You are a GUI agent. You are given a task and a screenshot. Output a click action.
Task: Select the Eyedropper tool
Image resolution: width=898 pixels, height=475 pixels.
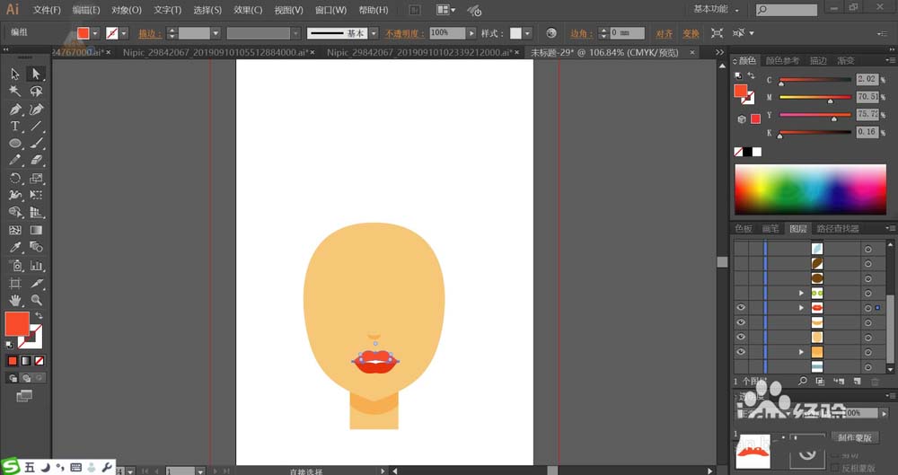[x=15, y=248]
